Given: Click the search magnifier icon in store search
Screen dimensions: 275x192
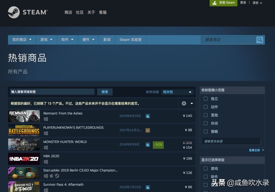Looking at the screenshot, I should [x=260, y=40].
